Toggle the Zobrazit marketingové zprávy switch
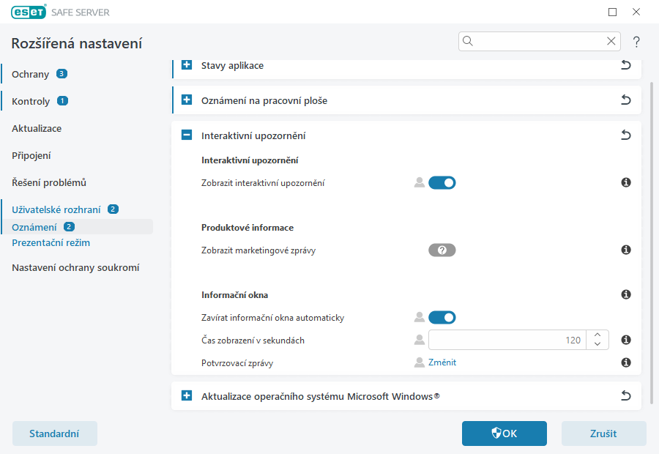The height and width of the screenshot is (454, 659). (442, 250)
